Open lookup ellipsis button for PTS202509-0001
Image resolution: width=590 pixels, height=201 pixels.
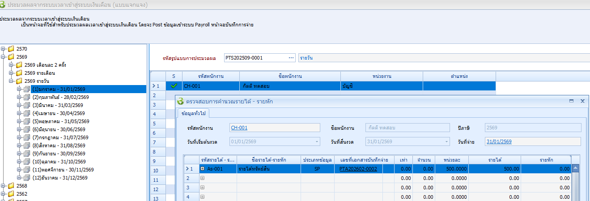click(x=291, y=58)
